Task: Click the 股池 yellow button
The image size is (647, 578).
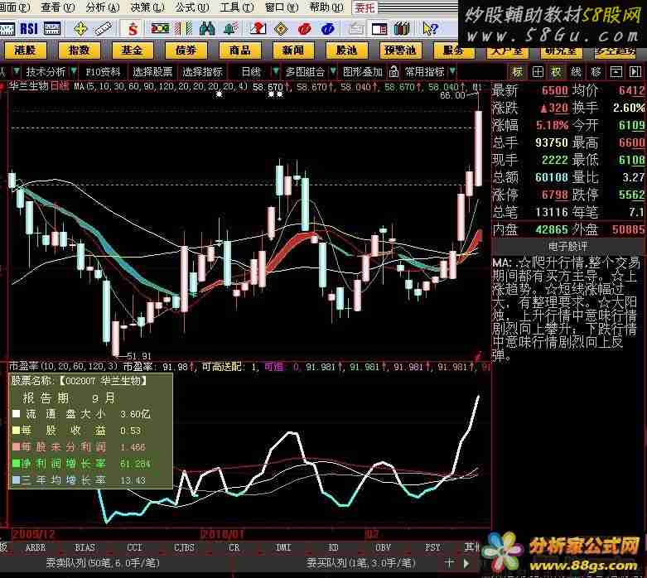Action: (x=346, y=51)
